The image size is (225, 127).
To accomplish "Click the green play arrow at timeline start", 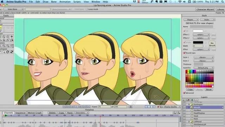I will click(x=6, y=115).
